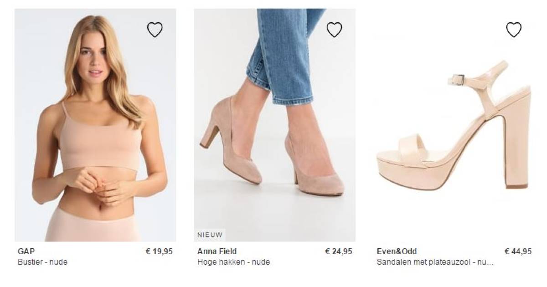Viewport: 547px width, 287px height.
Task: Open the 'Hoge hakken - nude' title
Action: (x=233, y=262)
